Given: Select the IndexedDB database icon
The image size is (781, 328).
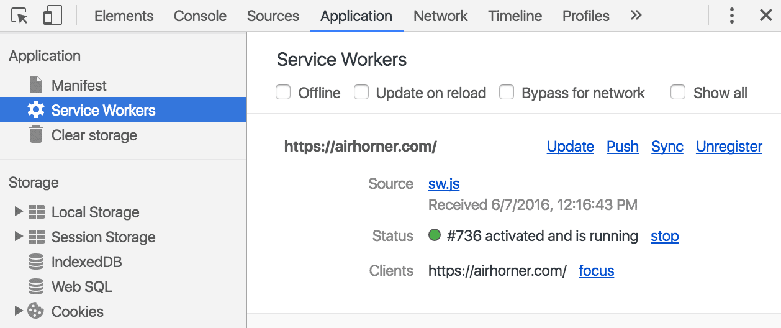Looking at the screenshot, I should [36, 262].
